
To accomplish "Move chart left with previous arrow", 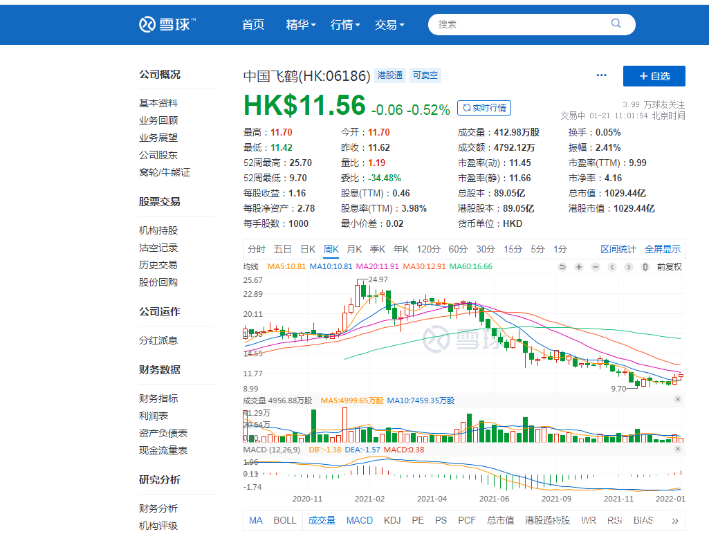I will click(x=612, y=267).
